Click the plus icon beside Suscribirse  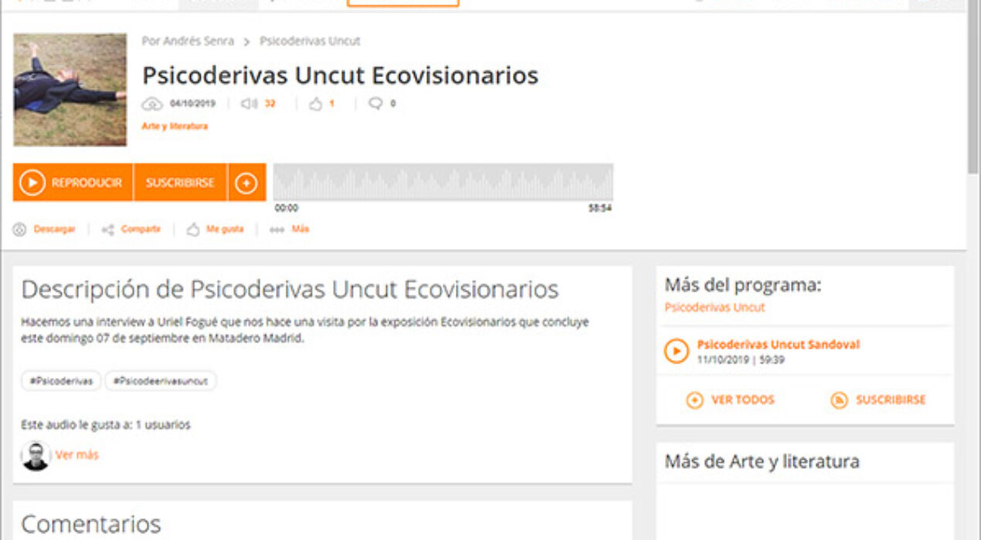246,183
